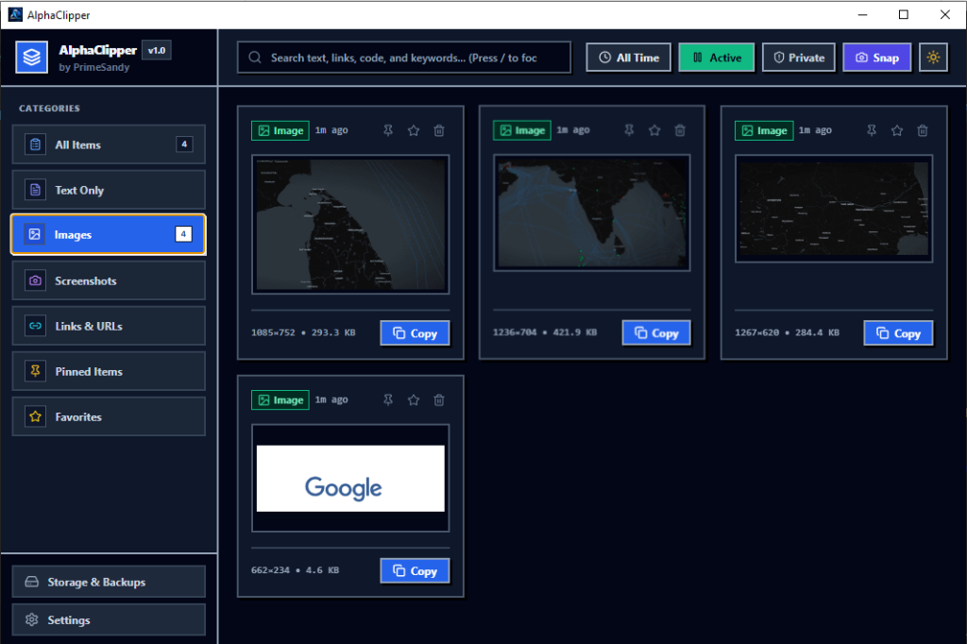967x644 pixels.
Task: Open the India ocean map thumbnail
Action: click(x=592, y=212)
